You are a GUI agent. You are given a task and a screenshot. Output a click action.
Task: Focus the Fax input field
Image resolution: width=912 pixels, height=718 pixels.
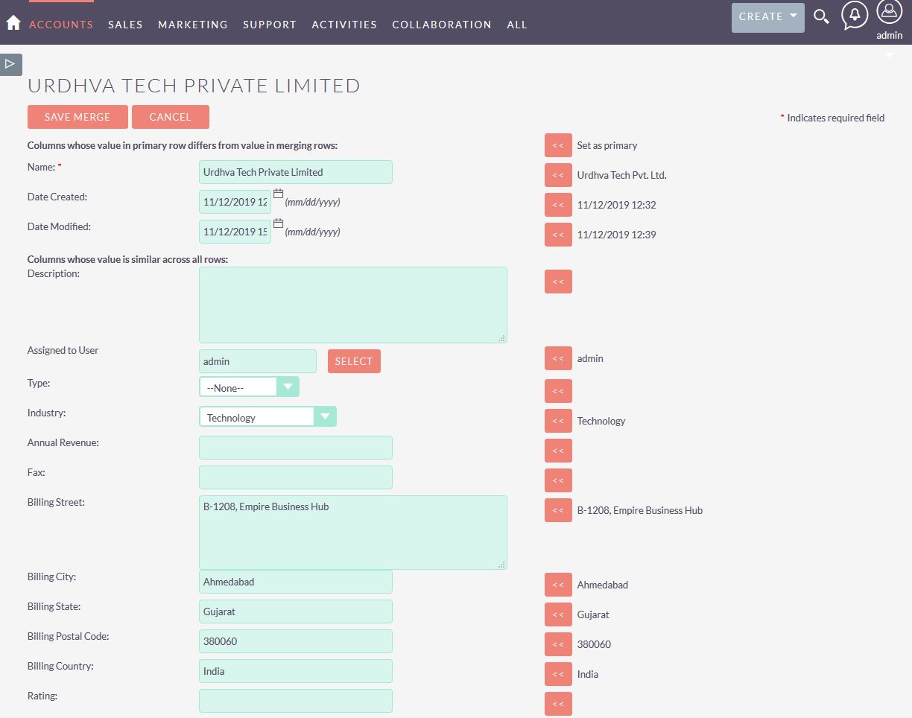296,477
